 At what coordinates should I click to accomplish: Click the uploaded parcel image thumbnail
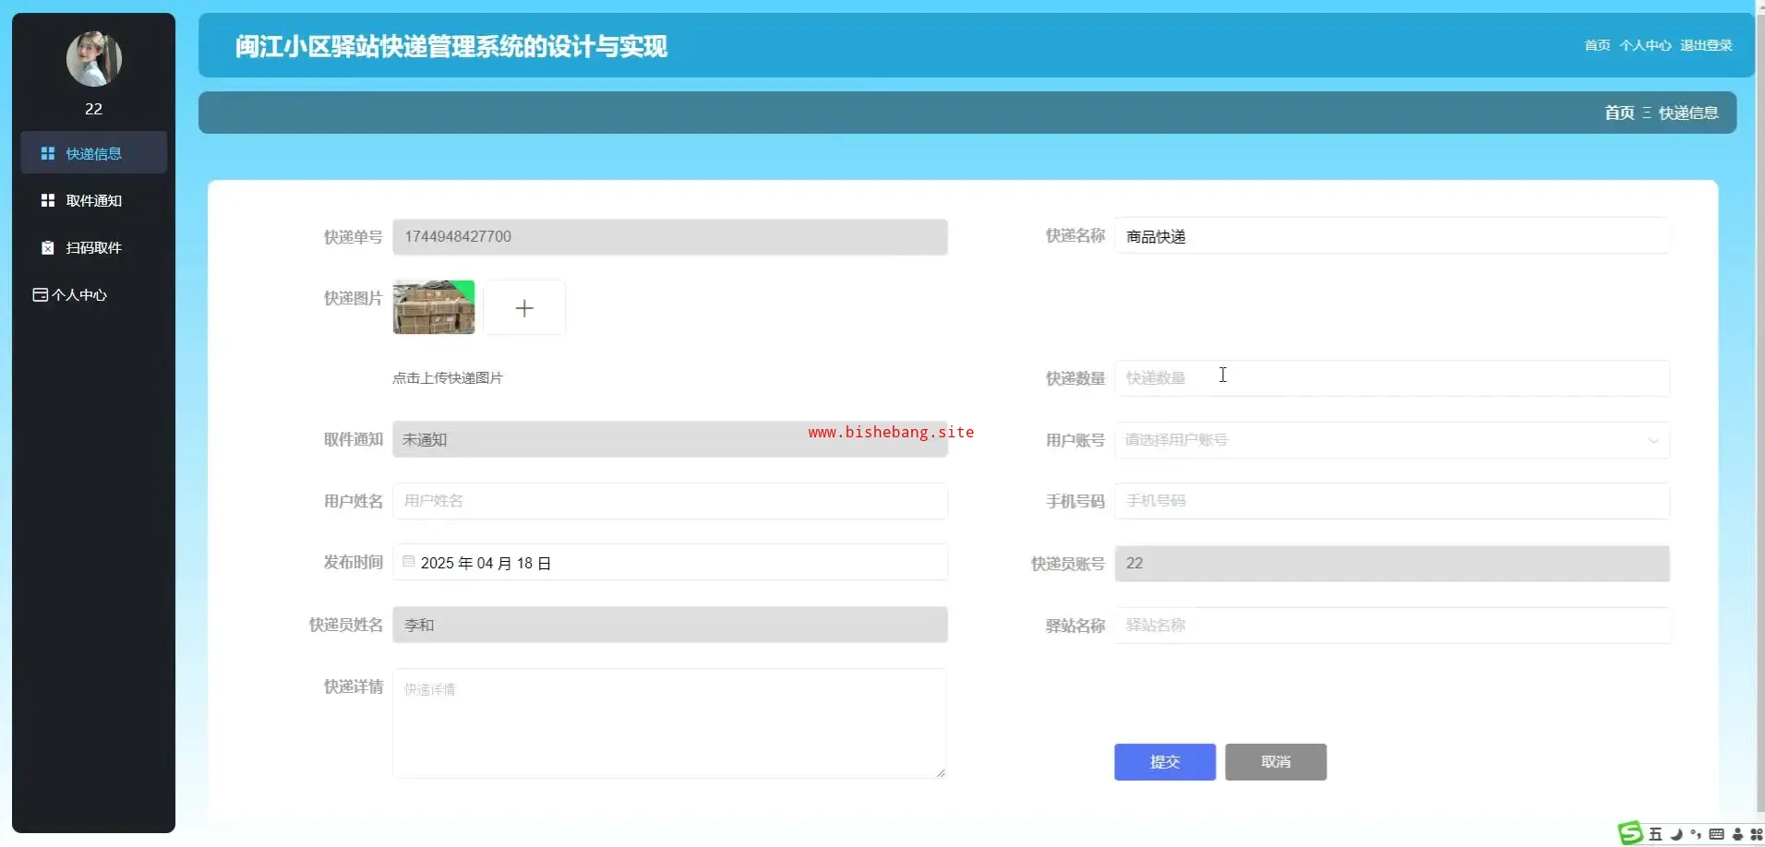tap(434, 307)
